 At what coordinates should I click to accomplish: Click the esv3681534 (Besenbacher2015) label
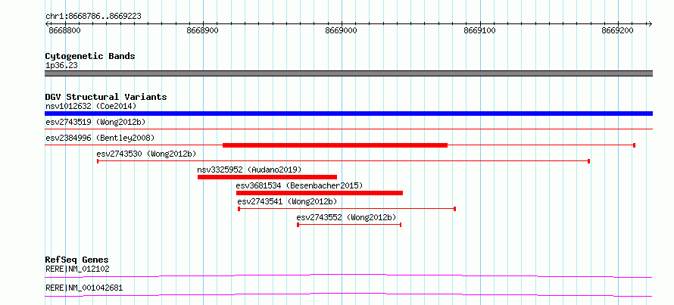tap(300, 185)
